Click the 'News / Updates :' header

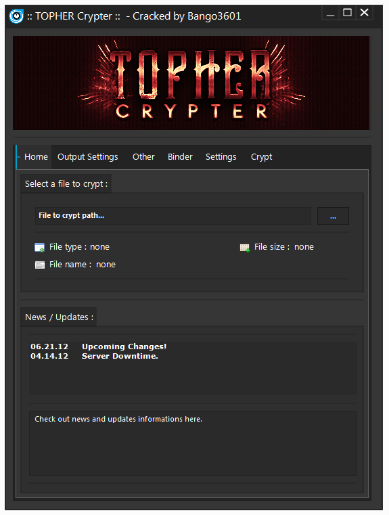(x=59, y=317)
